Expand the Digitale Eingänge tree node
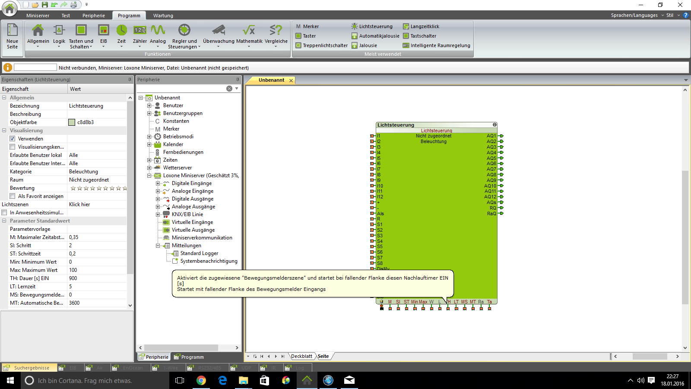Image resolution: width=691 pixels, height=389 pixels. point(158,183)
